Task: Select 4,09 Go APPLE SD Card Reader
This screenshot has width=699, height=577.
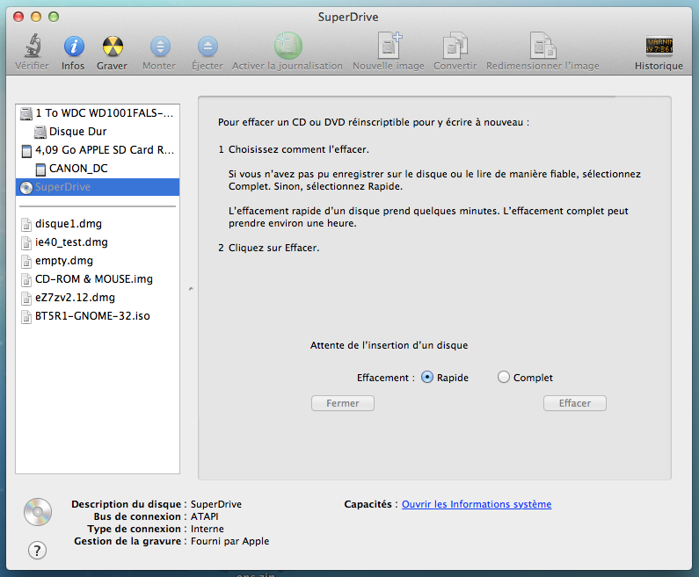Action: click(98, 150)
